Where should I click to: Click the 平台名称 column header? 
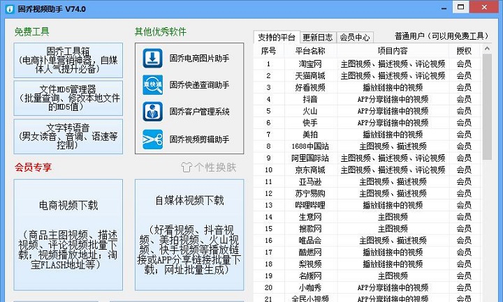click(310, 51)
